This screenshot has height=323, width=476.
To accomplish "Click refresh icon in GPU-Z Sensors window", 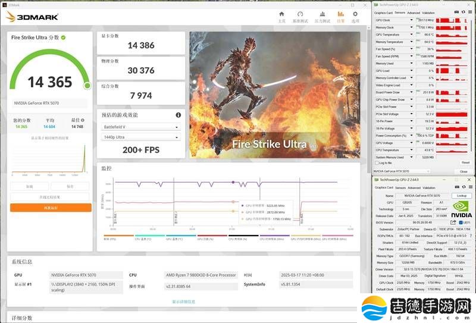I will tap(464, 12).
